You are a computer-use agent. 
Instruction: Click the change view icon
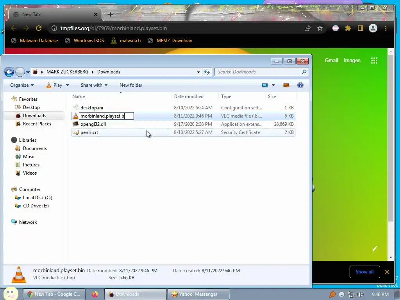pyautogui.click(x=265, y=85)
